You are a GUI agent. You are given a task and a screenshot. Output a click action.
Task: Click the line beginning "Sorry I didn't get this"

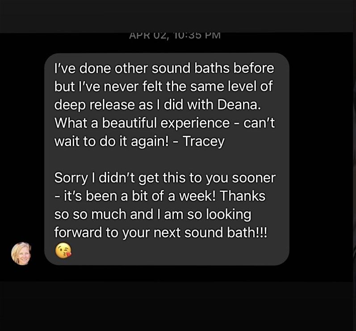pos(164,177)
